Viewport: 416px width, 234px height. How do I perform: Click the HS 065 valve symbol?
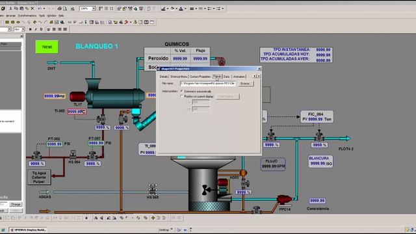[x=152, y=189]
